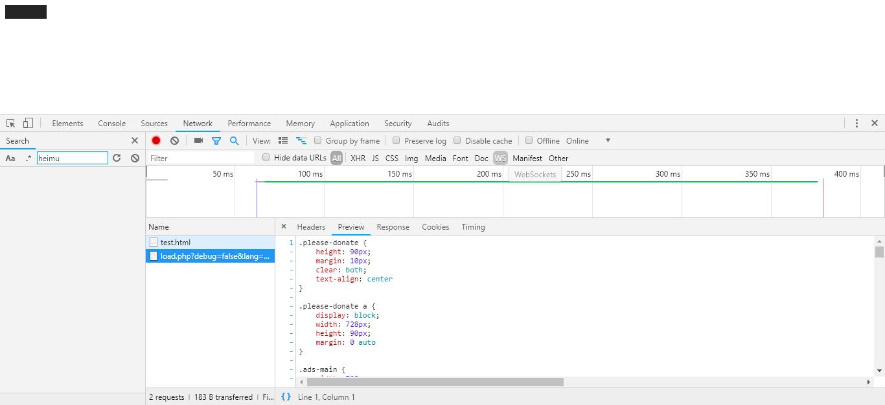
Task: Select the Network tab
Action: click(x=198, y=123)
